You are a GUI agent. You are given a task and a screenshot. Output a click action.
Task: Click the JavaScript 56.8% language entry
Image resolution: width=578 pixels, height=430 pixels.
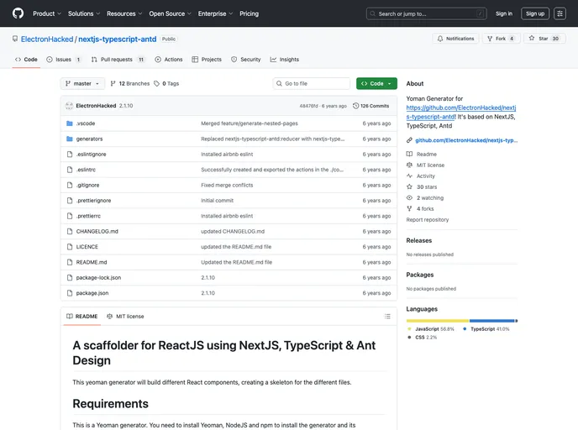tap(430, 329)
